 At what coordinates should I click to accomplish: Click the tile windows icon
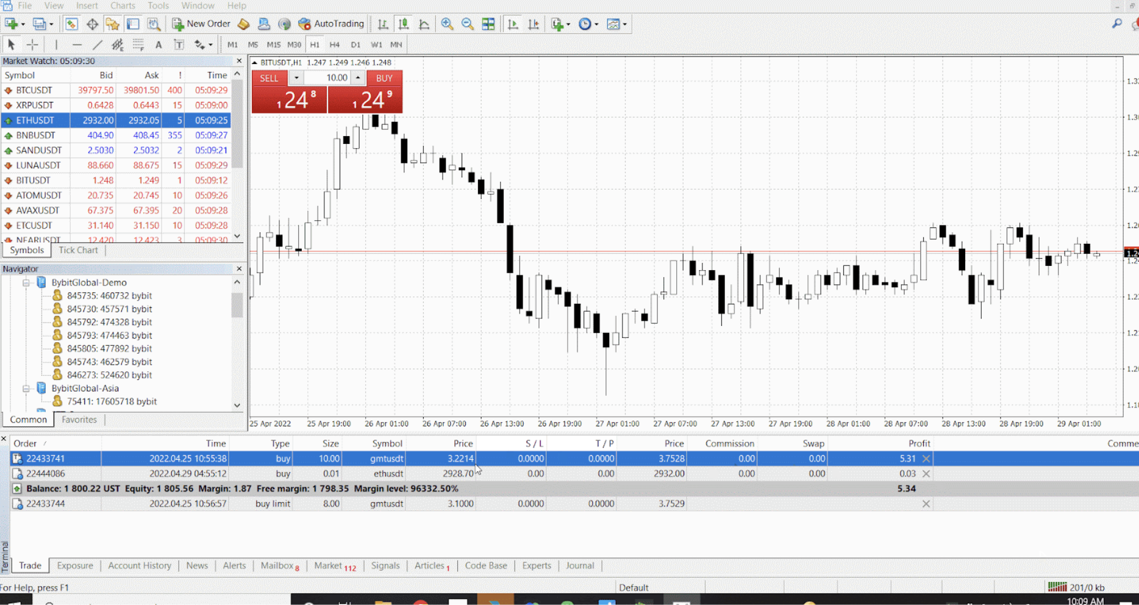point(488,24)
